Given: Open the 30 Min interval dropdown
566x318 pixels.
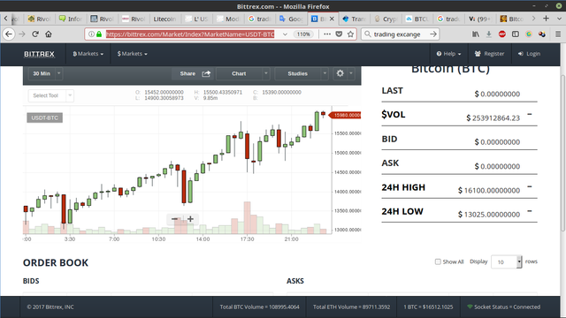Looking at the screenshot, I should pyautogui.click(x=45, y=73).
